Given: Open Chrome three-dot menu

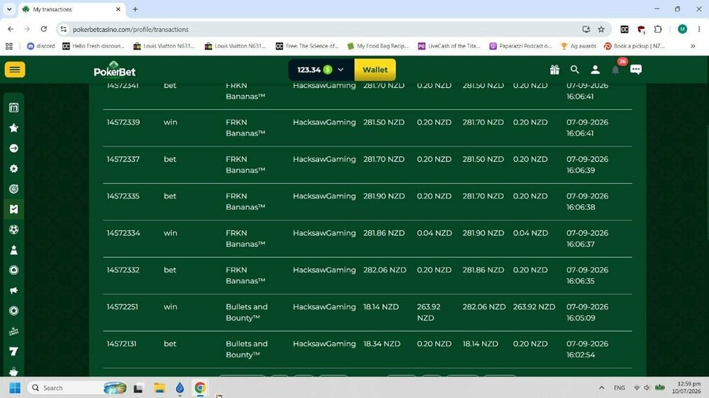Looking at the screenshot, I should (x=699, y=29).
